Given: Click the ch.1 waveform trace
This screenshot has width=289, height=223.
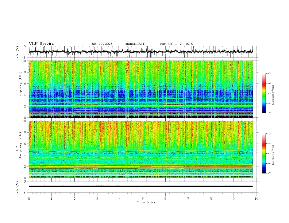Looking at the screenshot, I should point(140,52).
